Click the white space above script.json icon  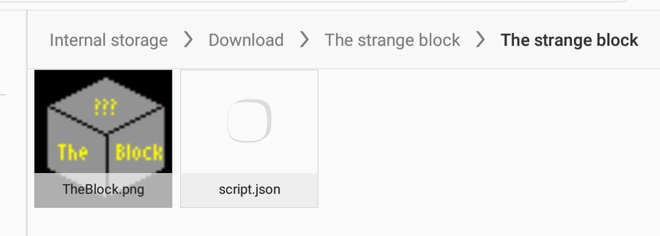[x=249, y=83]
